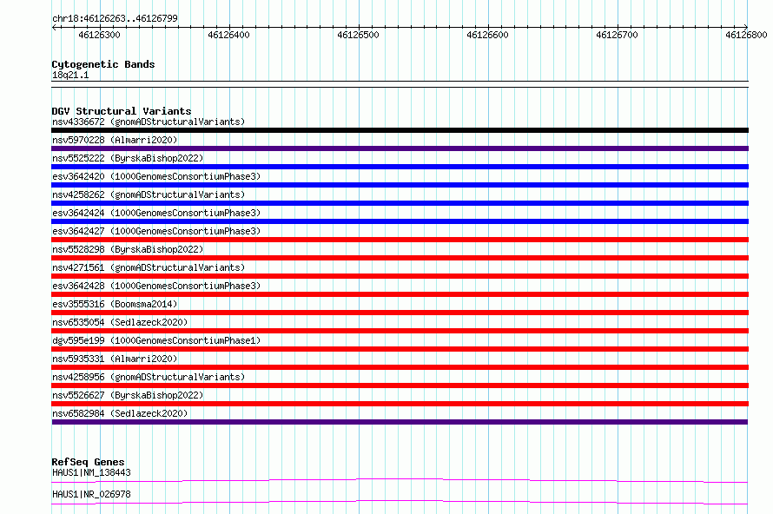The width and height of the screenshot is (773, 514).
Task: Click the purple bar of nsv6582984
Action: (400, 422)
